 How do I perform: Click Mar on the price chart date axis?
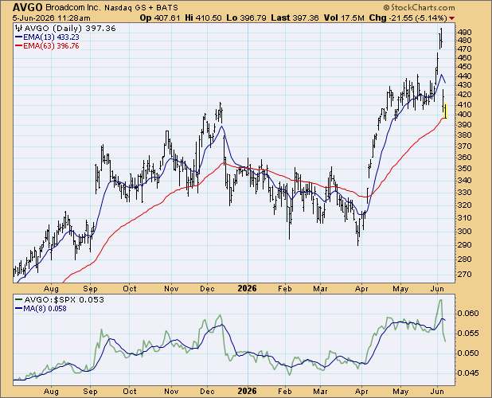click(x=320, y=288)
